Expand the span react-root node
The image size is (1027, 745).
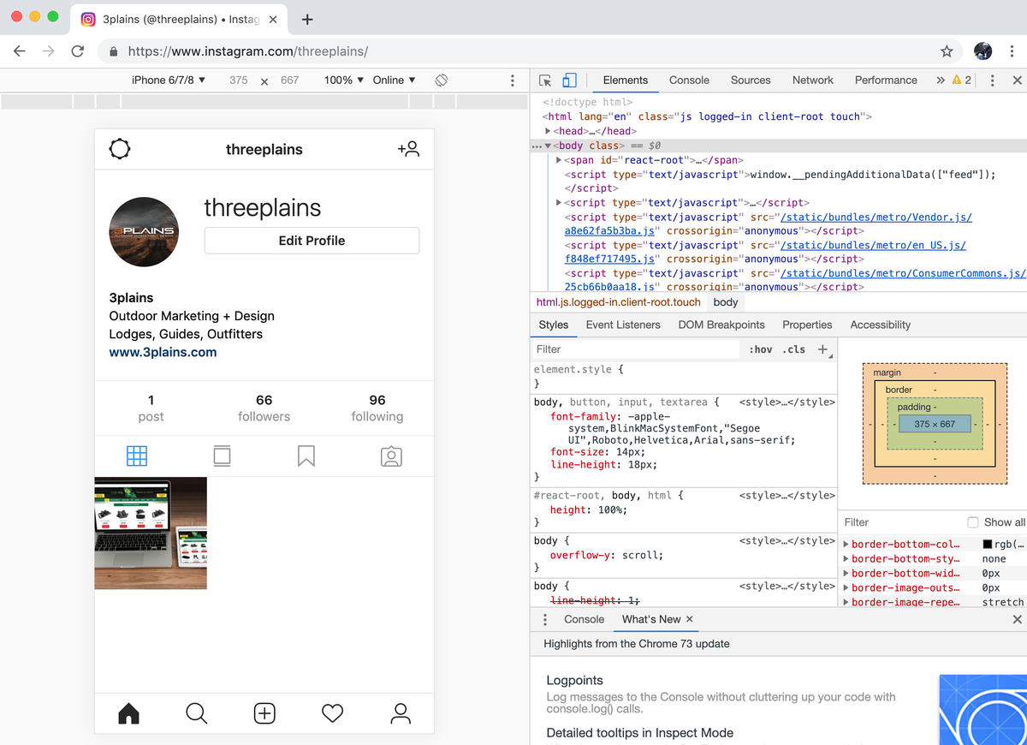tap(560, 160)
